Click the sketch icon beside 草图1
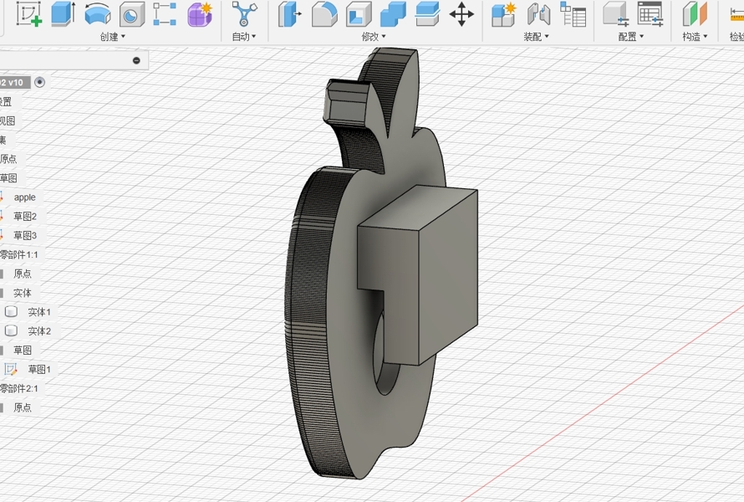This screenshot has height=502, width=744. click(11, 369)
